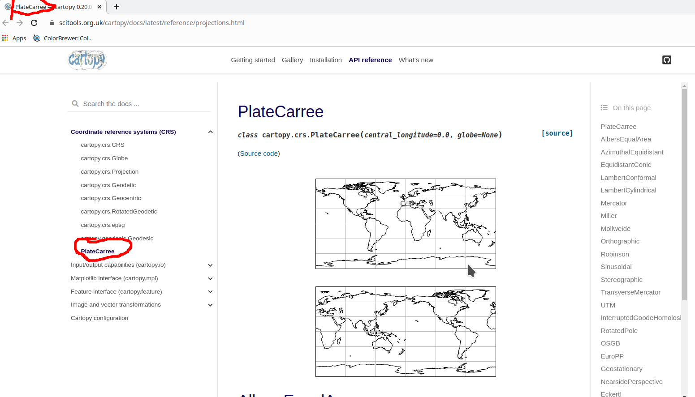Viewport: 695px width, 397px height.
Task: Expand Image and vector transformations section
Action: pos(210,305)
